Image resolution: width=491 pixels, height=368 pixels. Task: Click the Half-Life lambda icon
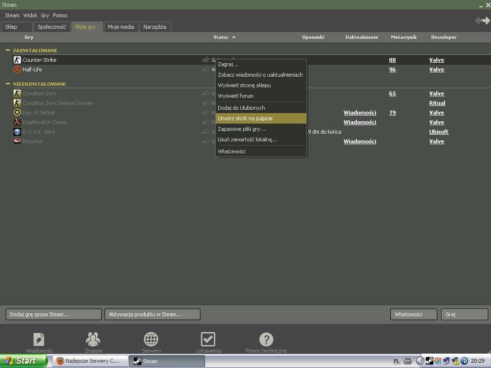pos(17,69)
